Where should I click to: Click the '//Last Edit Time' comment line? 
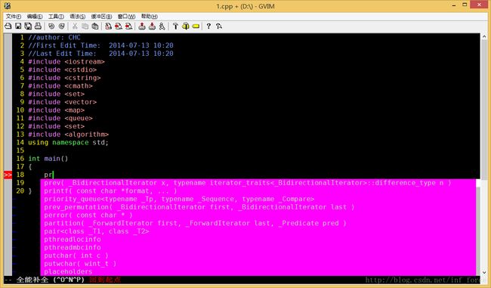pos(100,54)
